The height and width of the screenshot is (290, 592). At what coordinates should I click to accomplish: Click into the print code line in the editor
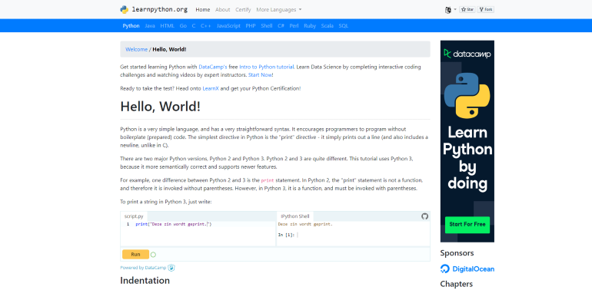(174, 225)
